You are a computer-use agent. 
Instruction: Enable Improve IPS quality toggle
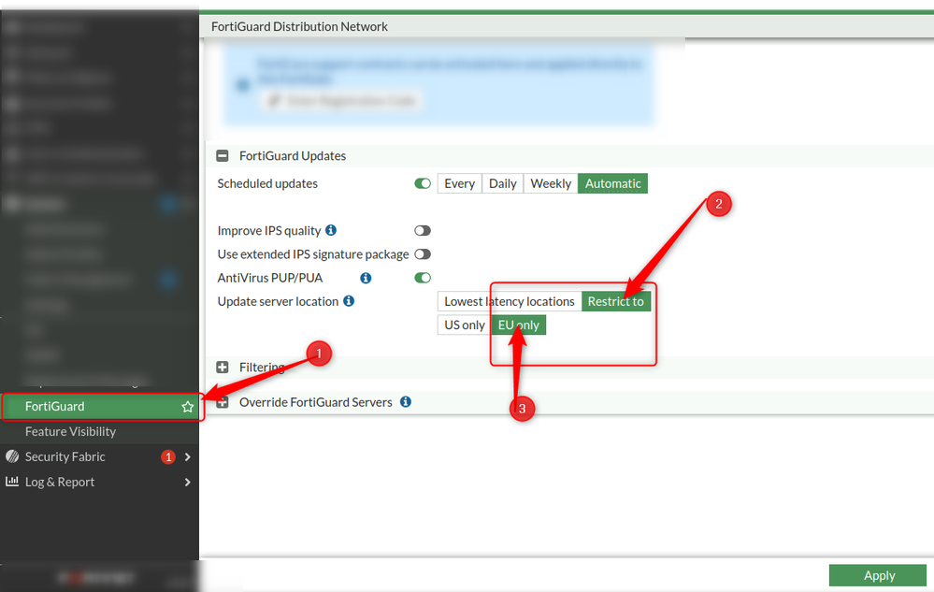(x=423, y=230)
